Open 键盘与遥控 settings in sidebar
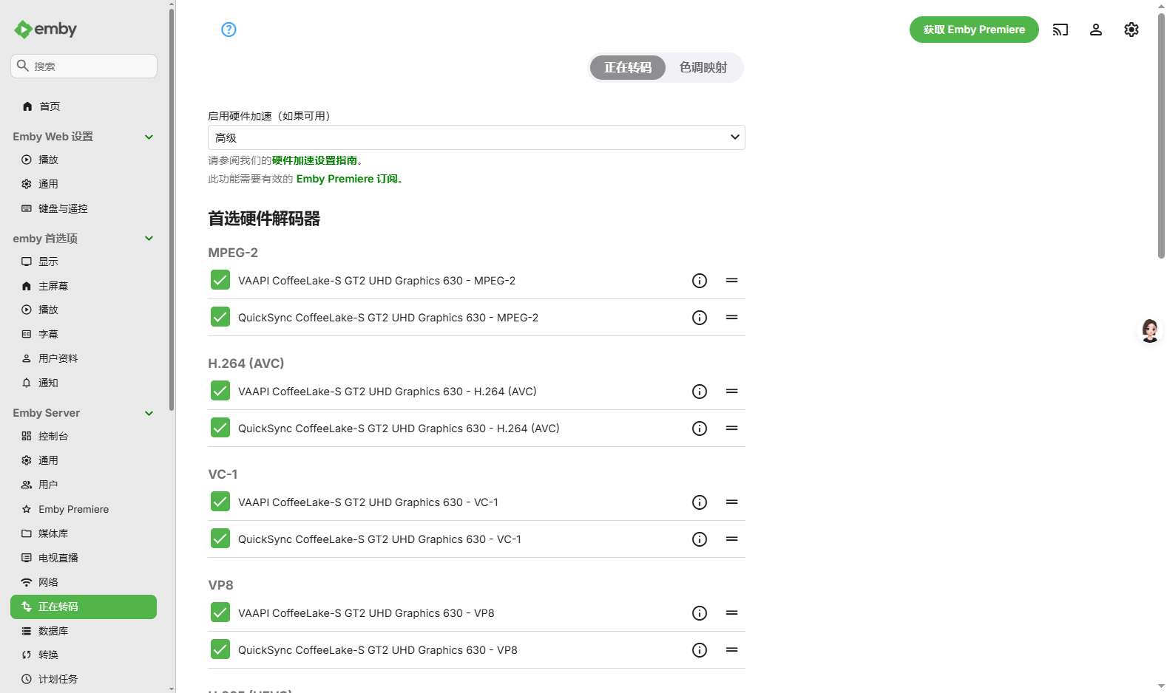Screen dimensions: 1167x693 [84, 208]
